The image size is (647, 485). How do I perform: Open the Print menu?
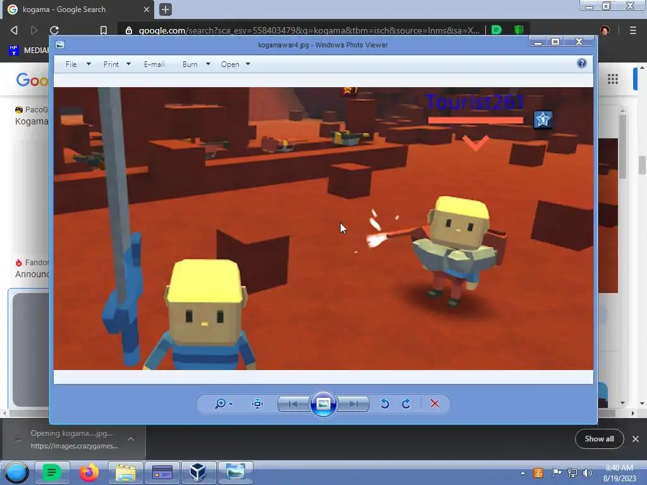tap(111, 64)
